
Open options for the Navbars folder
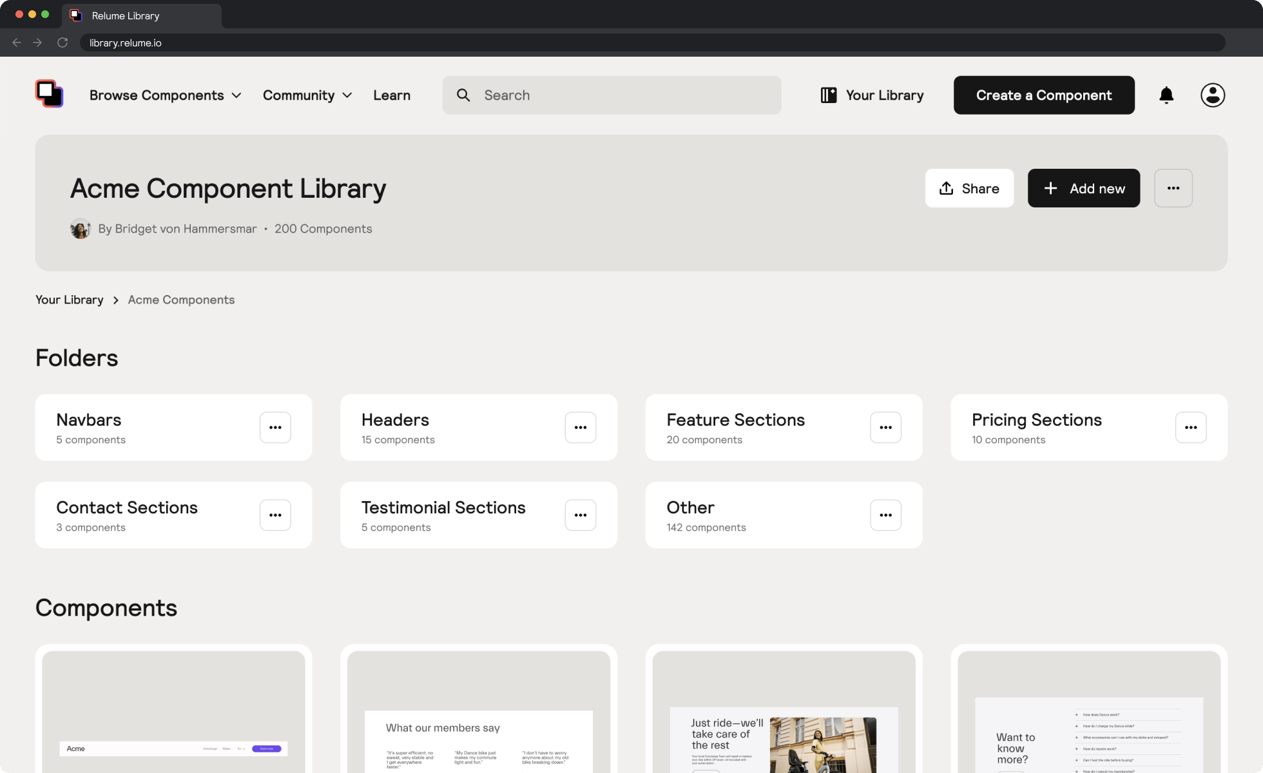275,427
